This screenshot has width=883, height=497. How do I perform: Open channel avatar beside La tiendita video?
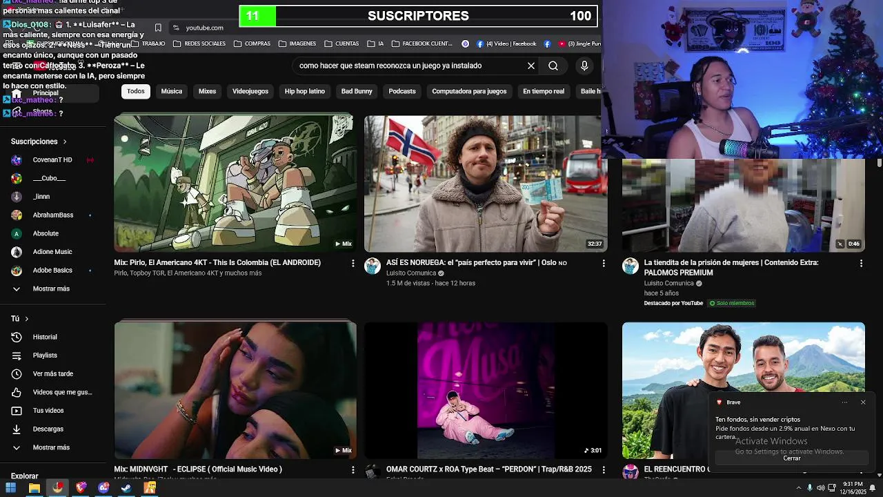point(631,266)
